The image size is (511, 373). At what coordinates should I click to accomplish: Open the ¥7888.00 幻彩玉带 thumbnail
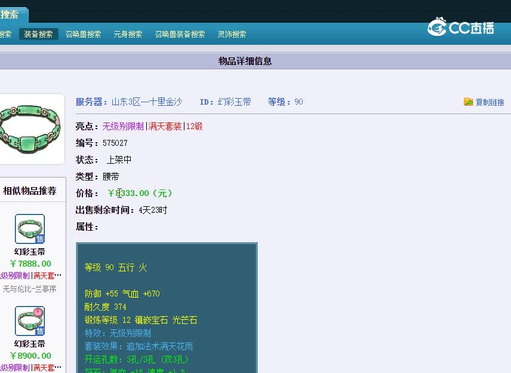[30, 229]
